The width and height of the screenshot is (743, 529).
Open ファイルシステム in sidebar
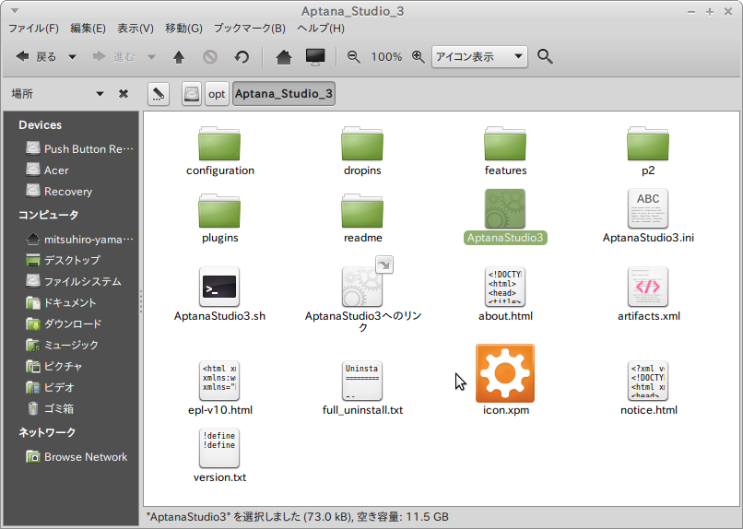coord(74,281)
